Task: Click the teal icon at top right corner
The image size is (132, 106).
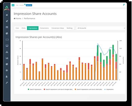Action: [x=124, y=5]
